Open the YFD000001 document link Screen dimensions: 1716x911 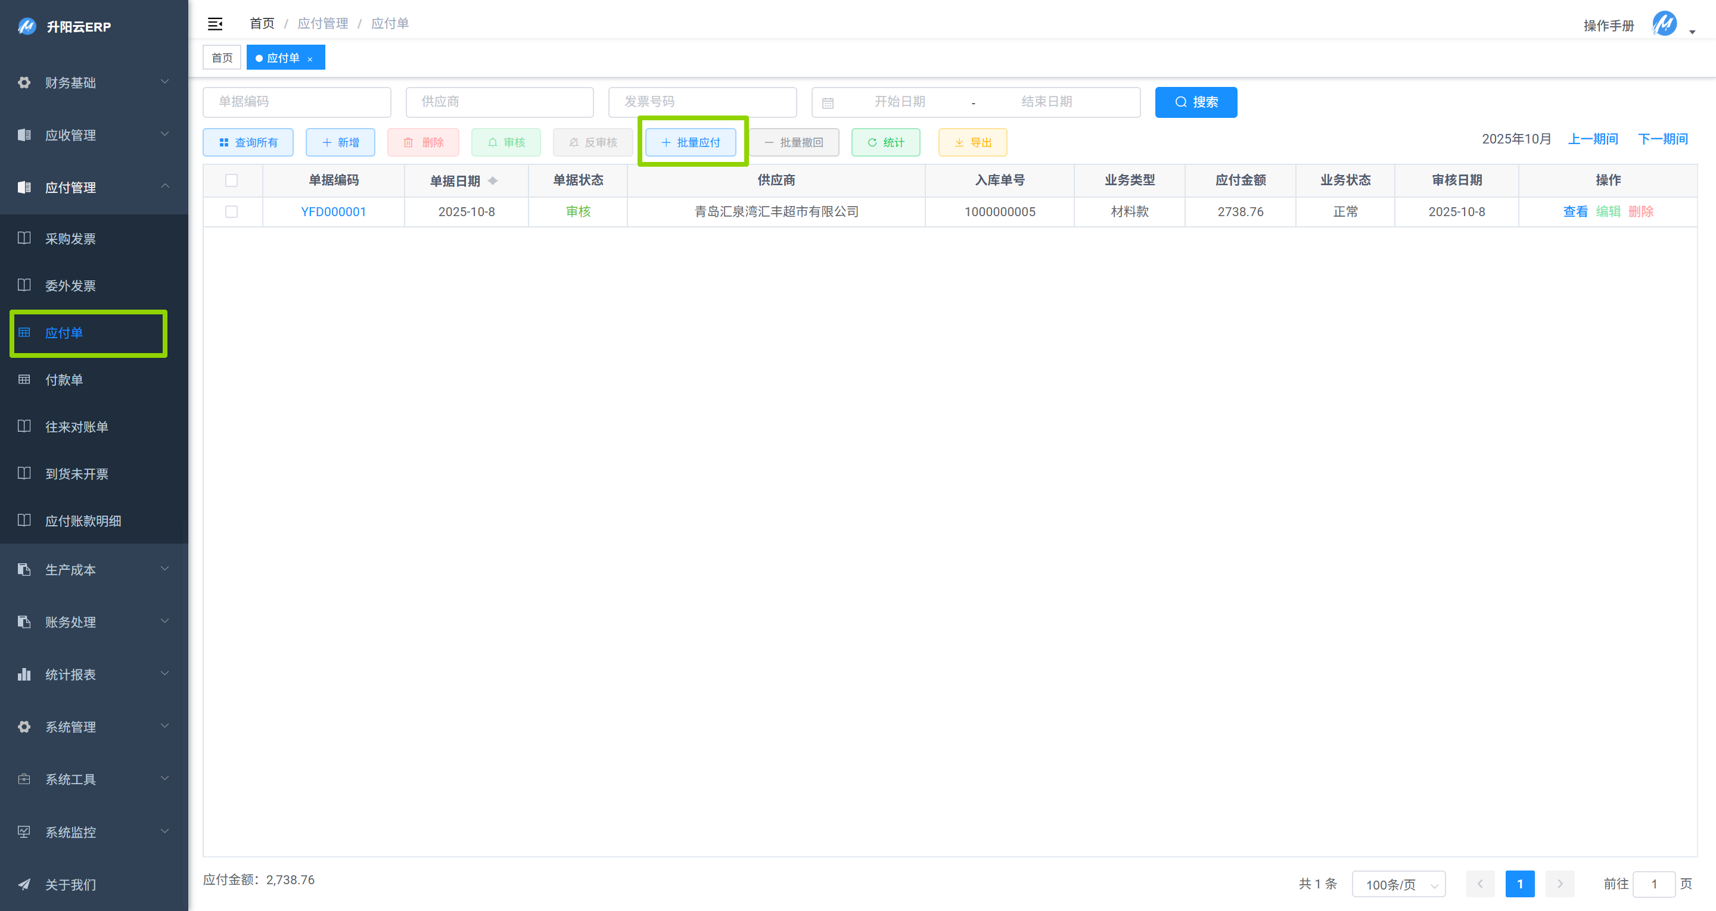coord(333,212)
